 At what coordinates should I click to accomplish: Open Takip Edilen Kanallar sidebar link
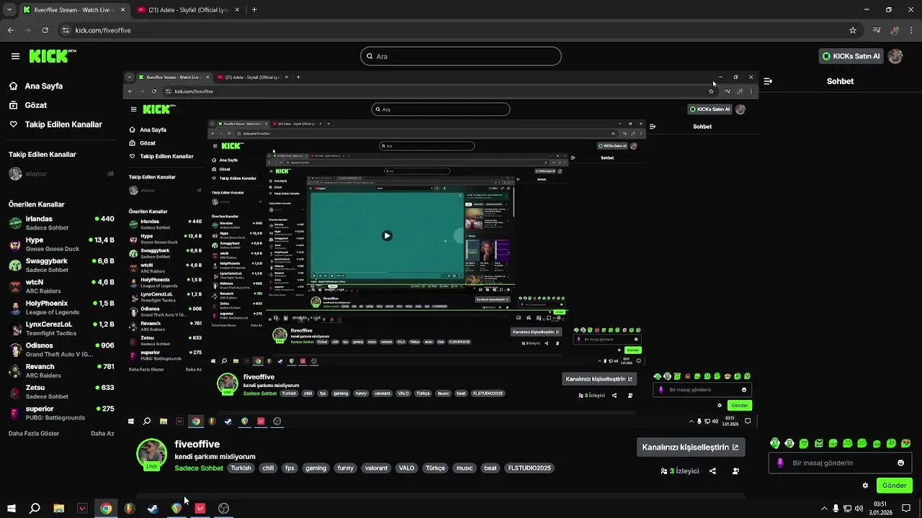click(63, 124)
